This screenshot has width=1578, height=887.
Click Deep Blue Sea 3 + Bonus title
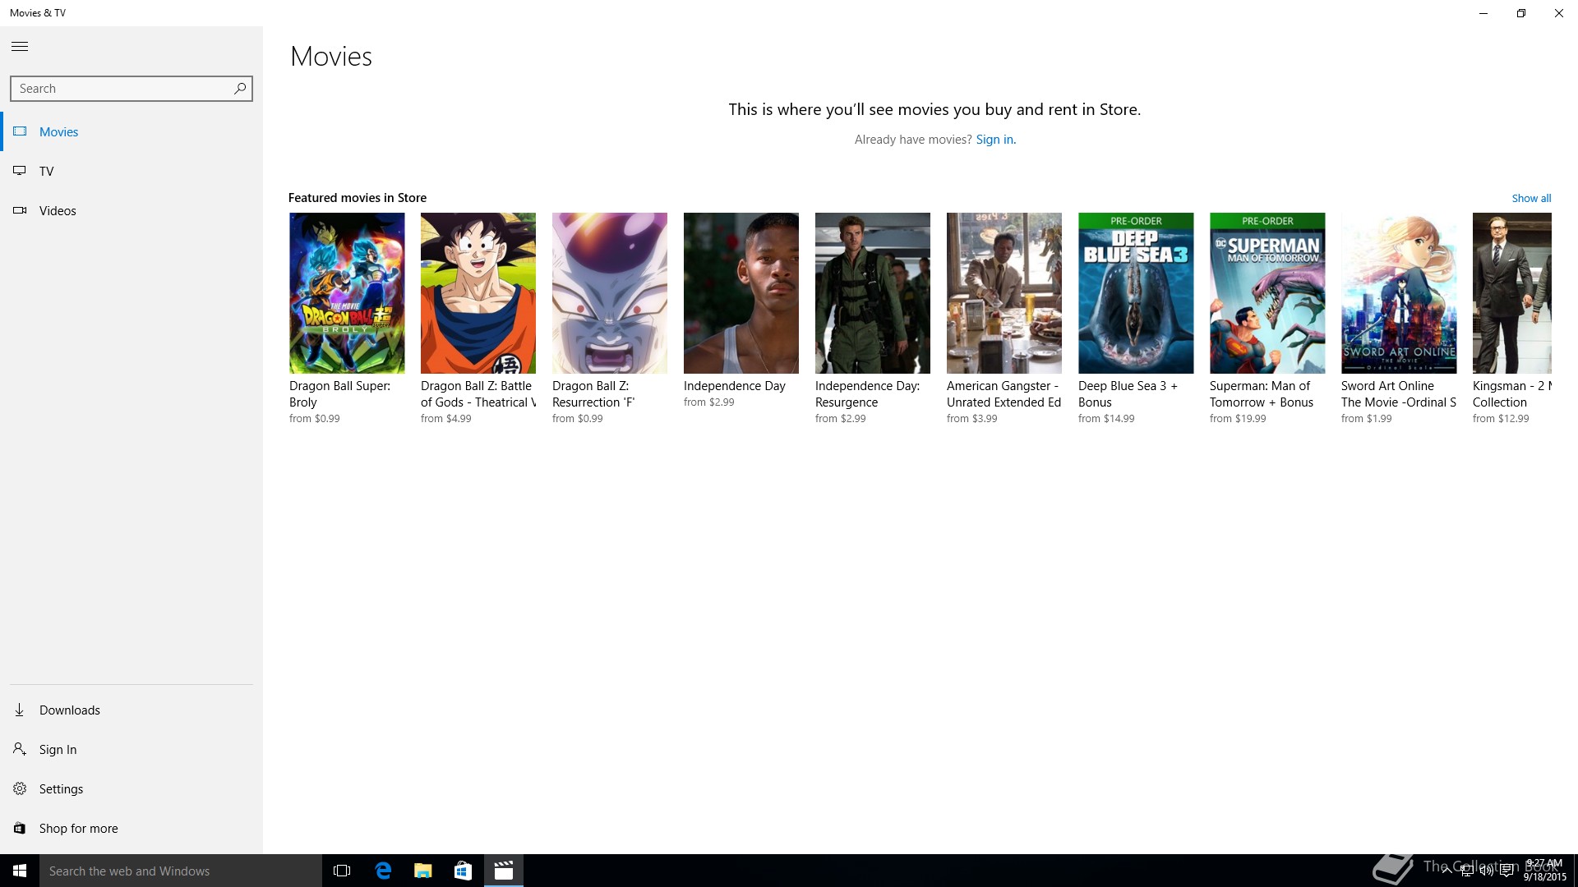point(1128,393)
